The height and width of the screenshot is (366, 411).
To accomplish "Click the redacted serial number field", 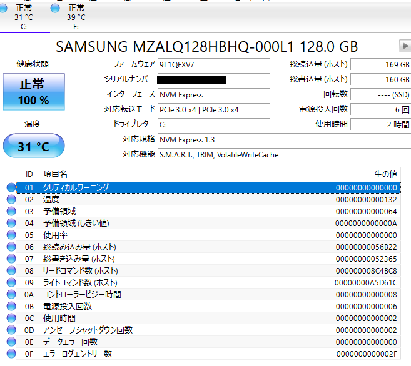I will pos(213,79).
